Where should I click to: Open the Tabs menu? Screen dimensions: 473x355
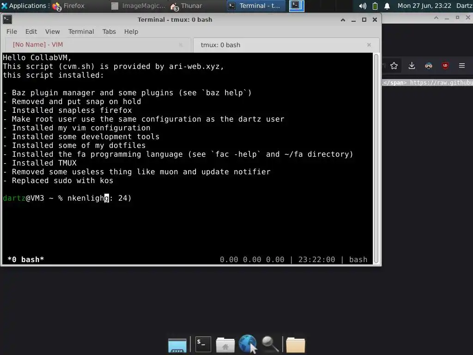tap(109, 31)
